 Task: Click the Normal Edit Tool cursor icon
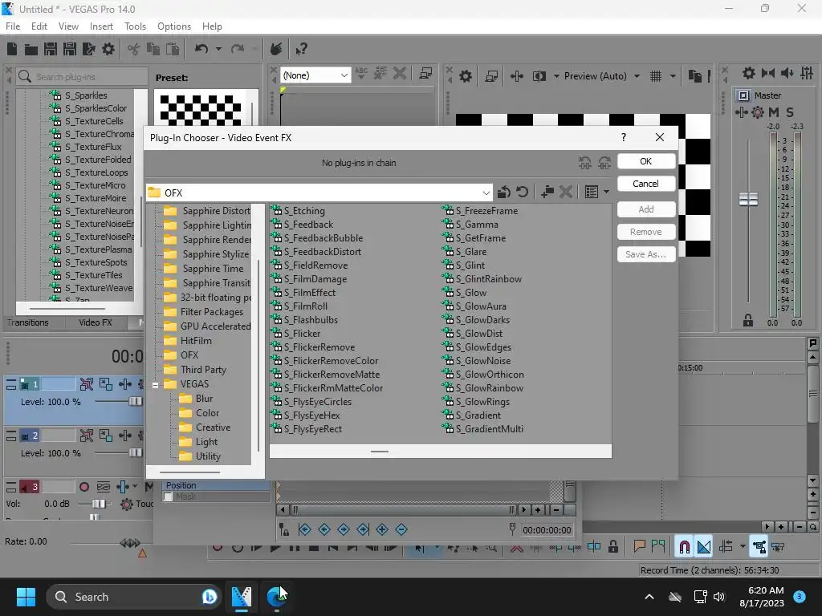click(x=419, y=548)
